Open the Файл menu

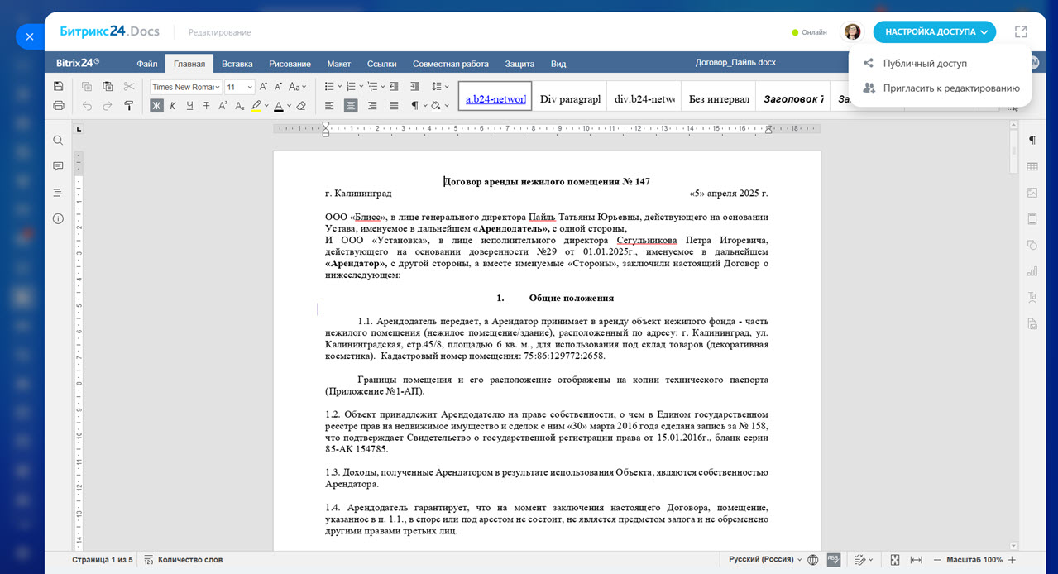click(147, 64)
